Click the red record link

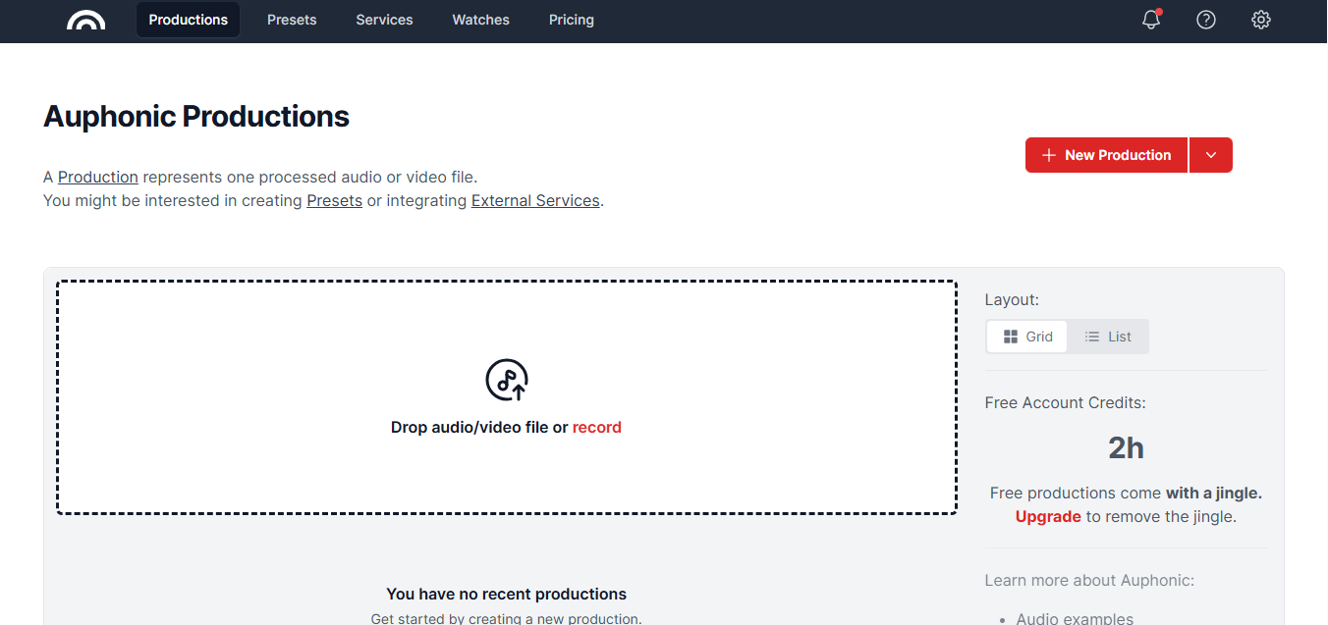pyautogui.click(x=597, y=427)
